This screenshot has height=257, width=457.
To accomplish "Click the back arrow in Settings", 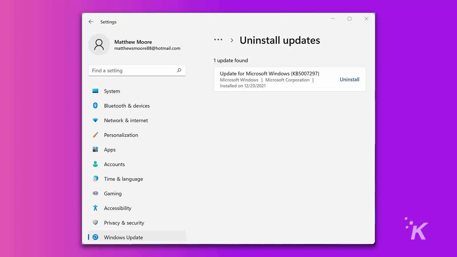I will (91, 21).
